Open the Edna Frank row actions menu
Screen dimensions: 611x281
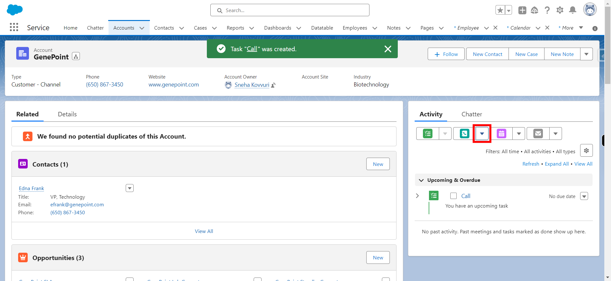[130, 188]
